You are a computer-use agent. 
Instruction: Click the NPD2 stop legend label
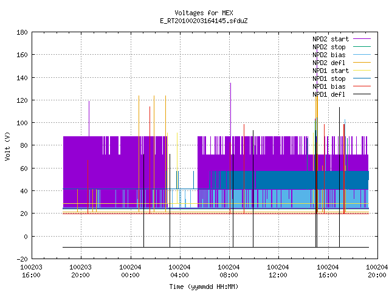point(329,47)
